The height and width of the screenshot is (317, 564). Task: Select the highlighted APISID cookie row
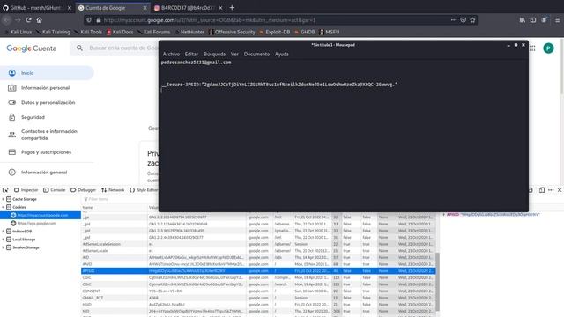(258, 271)
